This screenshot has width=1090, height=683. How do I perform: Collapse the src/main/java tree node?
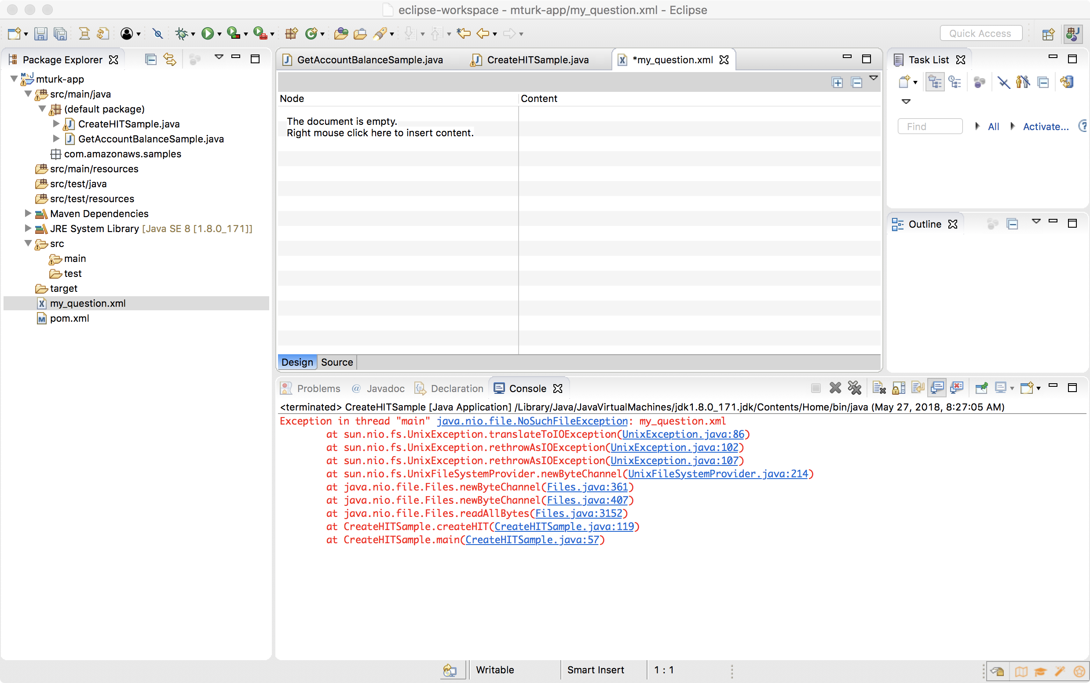click(x=28, y=94)
